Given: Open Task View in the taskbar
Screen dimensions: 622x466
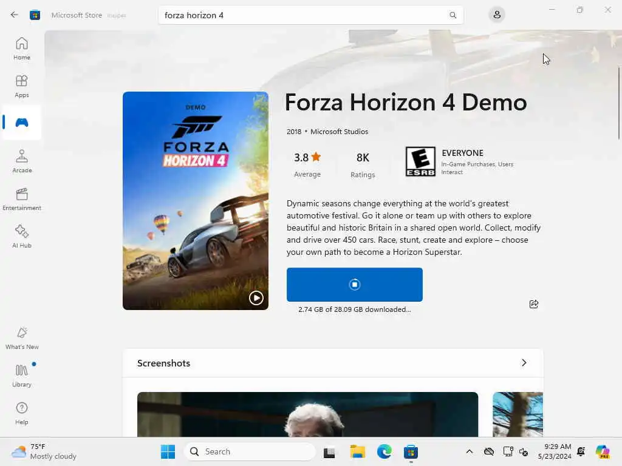Looking at the screenshot, I should (x=329, y=452).
